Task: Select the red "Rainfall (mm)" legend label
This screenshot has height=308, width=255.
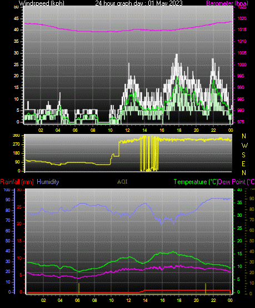Action: [17, 182]
